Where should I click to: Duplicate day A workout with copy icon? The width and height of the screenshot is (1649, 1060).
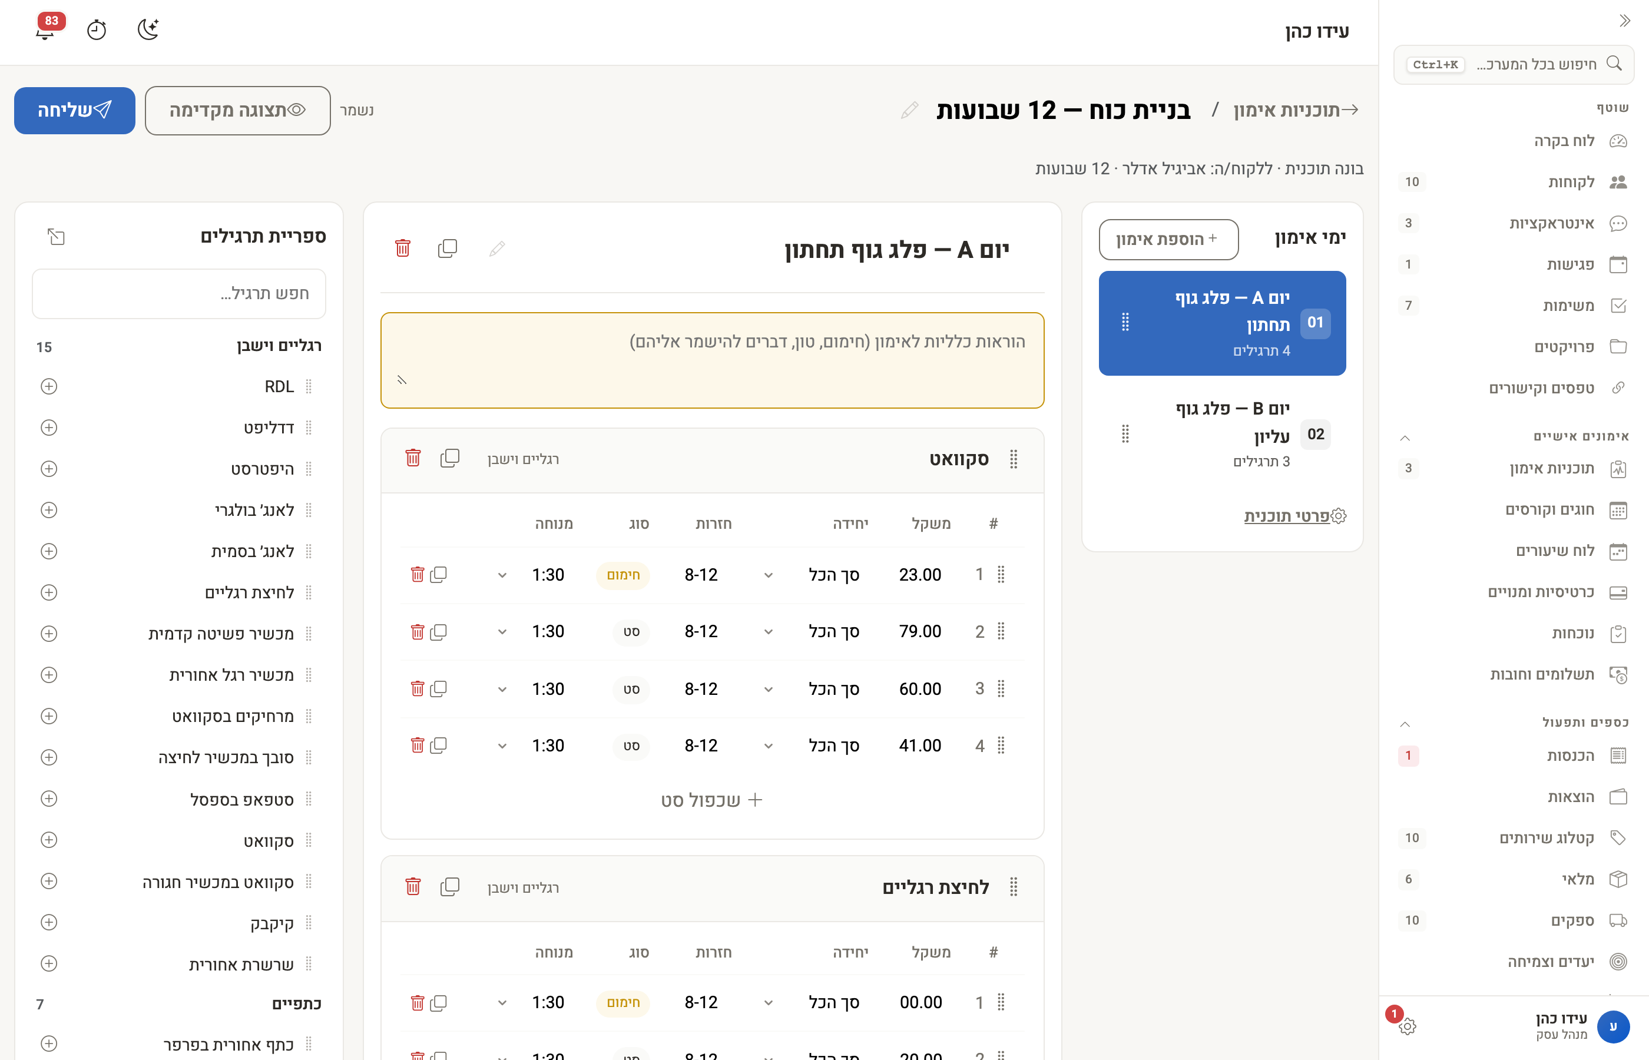click(448, 249)
